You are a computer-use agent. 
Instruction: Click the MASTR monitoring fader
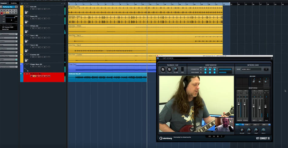239,104
